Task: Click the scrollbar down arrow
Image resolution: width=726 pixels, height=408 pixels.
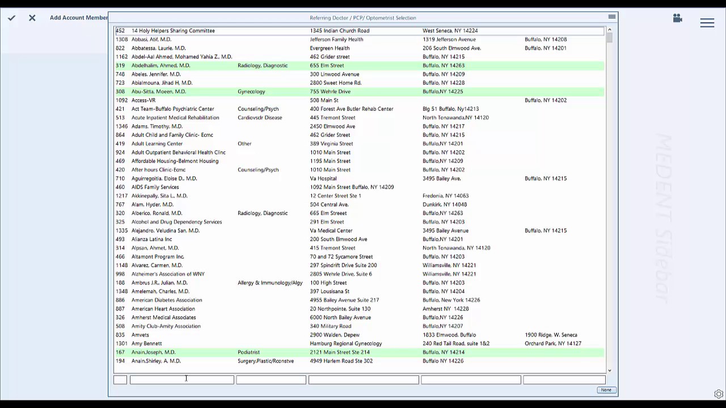Action: 609,371
